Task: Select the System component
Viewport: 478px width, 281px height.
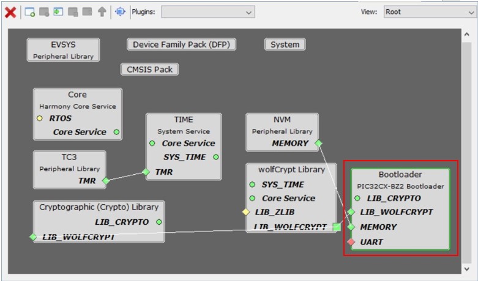Action: (285, 45)
